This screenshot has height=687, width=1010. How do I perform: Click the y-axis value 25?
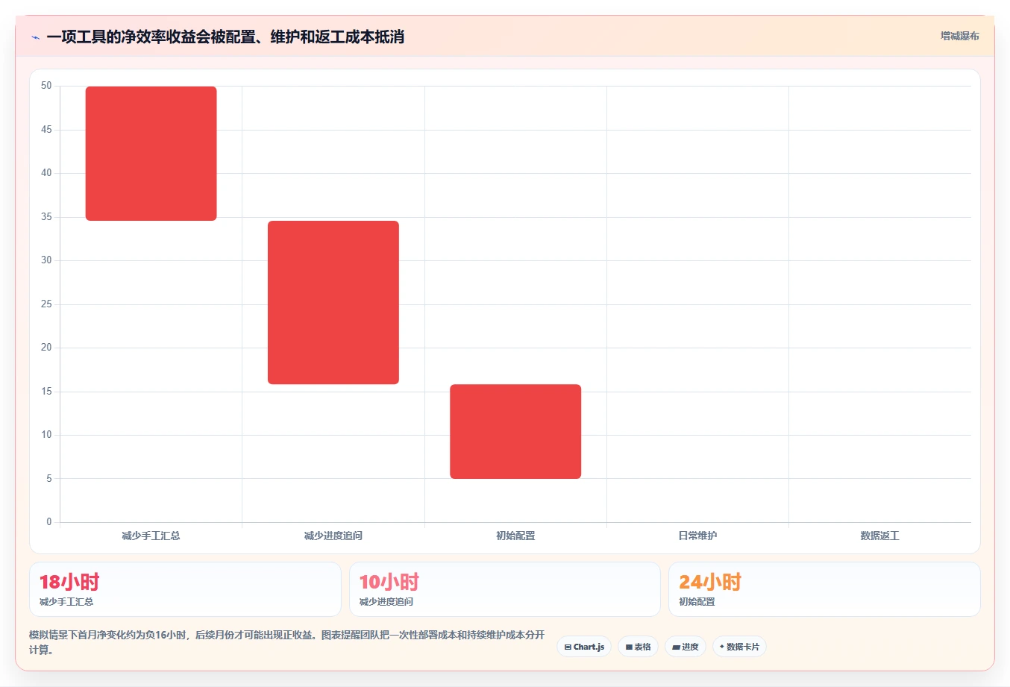pos(46,304)
